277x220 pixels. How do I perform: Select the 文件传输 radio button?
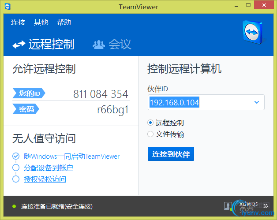tap(150, 134)
